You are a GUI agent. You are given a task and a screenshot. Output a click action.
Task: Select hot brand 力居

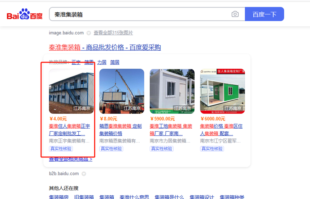pos(102,63)
